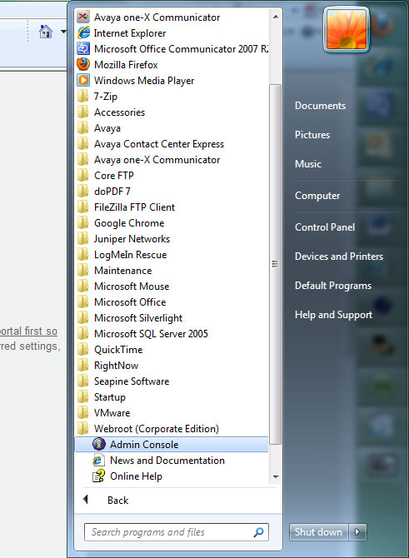Image resolution: width=409 pixels, height=558 pixels.
Task: Click the Internet Explorer icon
Action: point(83,32)
